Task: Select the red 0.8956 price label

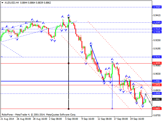Action: [x=157, y=85]
